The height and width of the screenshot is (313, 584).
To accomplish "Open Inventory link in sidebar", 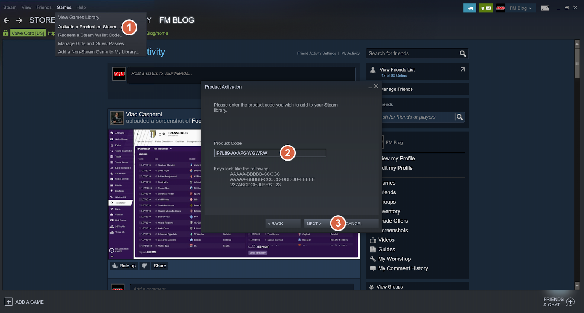I will coord(391,211).
